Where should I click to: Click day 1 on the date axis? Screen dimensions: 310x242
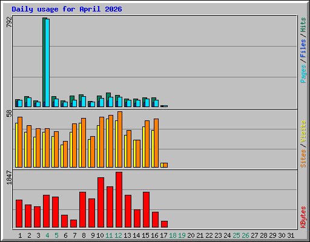[20, 235]
